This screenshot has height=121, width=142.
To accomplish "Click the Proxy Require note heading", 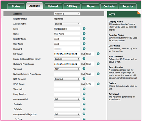I will point(116,67).
